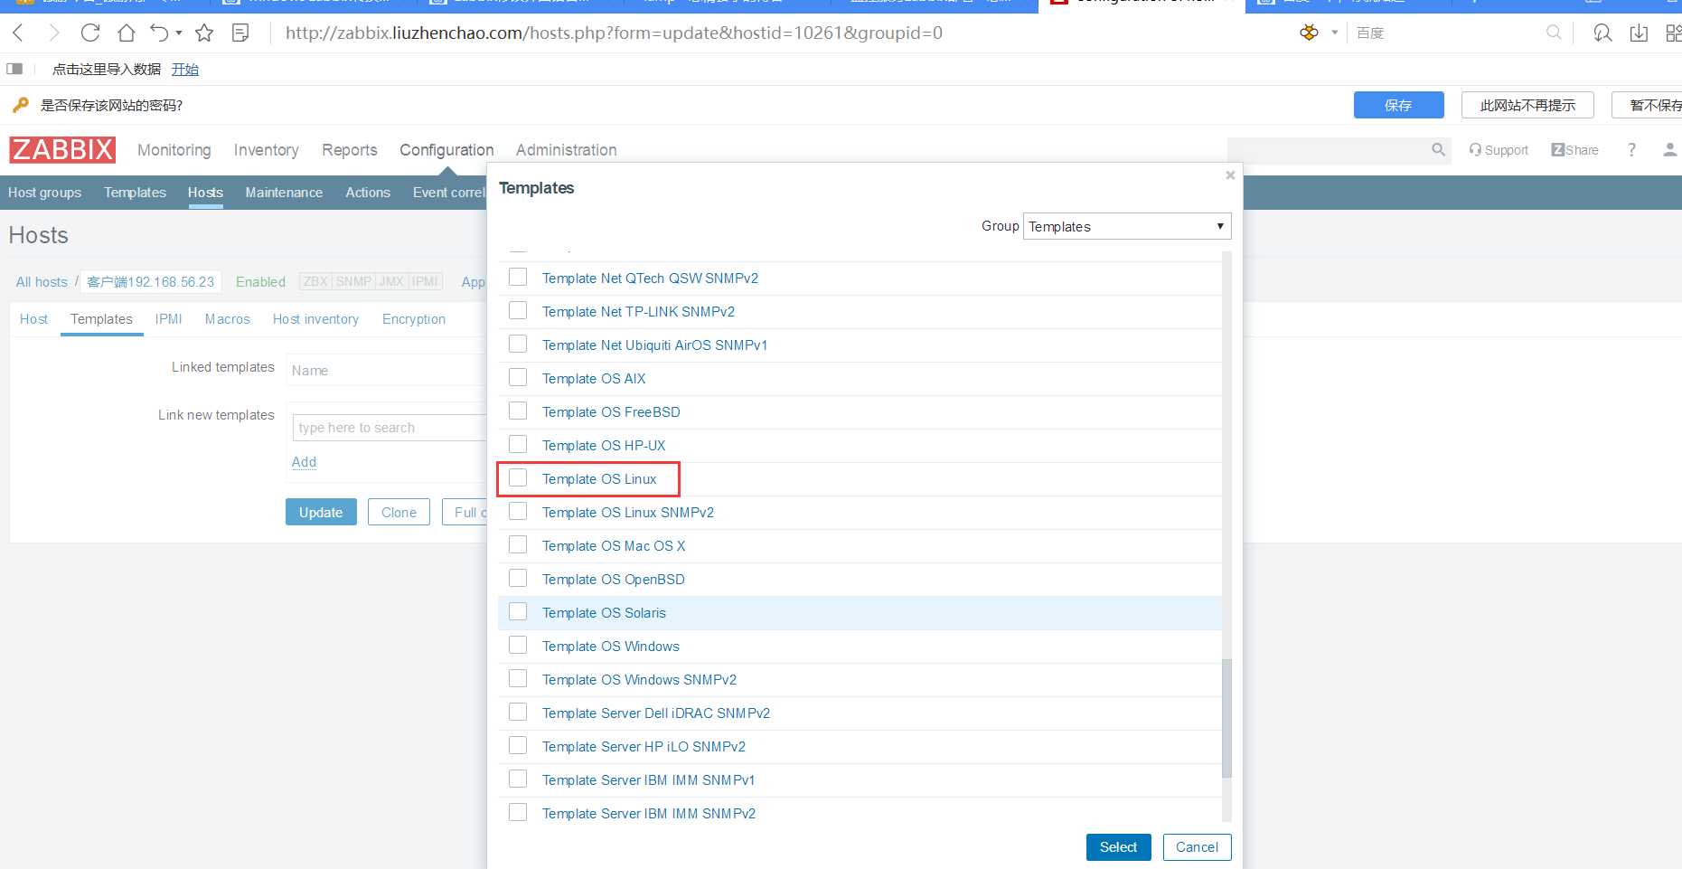Focus the type here to search field
The height and width of the screenshot is (869, 1682).
pos(390,428)
